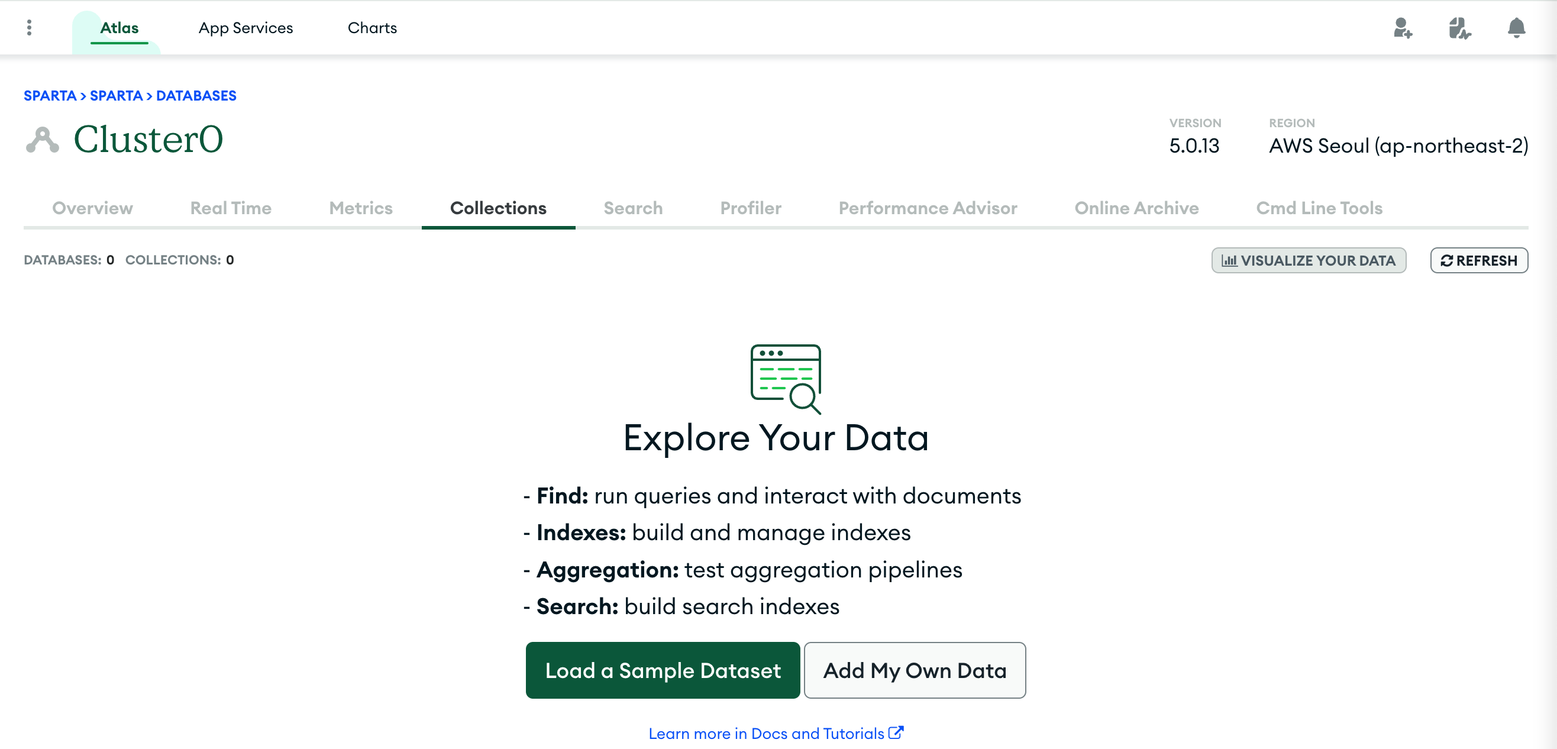The height and width of the screenshot is (749, 1557).
Task: Click the Visualize Your Data button
Action: 1309,260
